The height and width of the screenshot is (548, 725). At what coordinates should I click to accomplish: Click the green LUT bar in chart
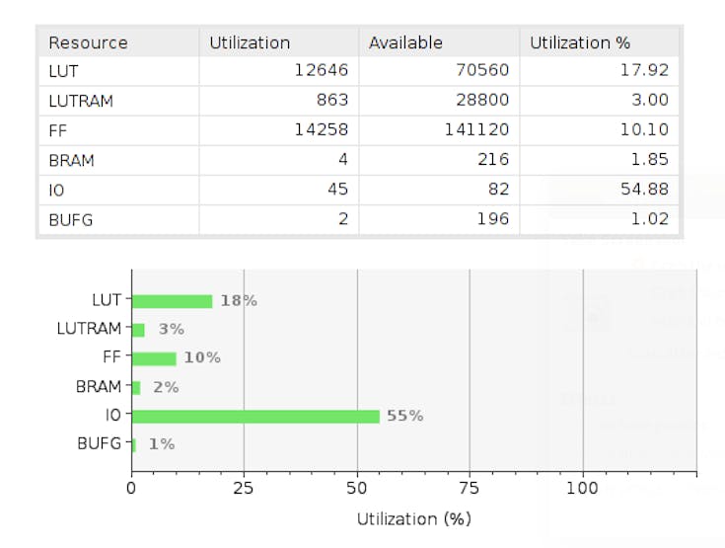172,300
